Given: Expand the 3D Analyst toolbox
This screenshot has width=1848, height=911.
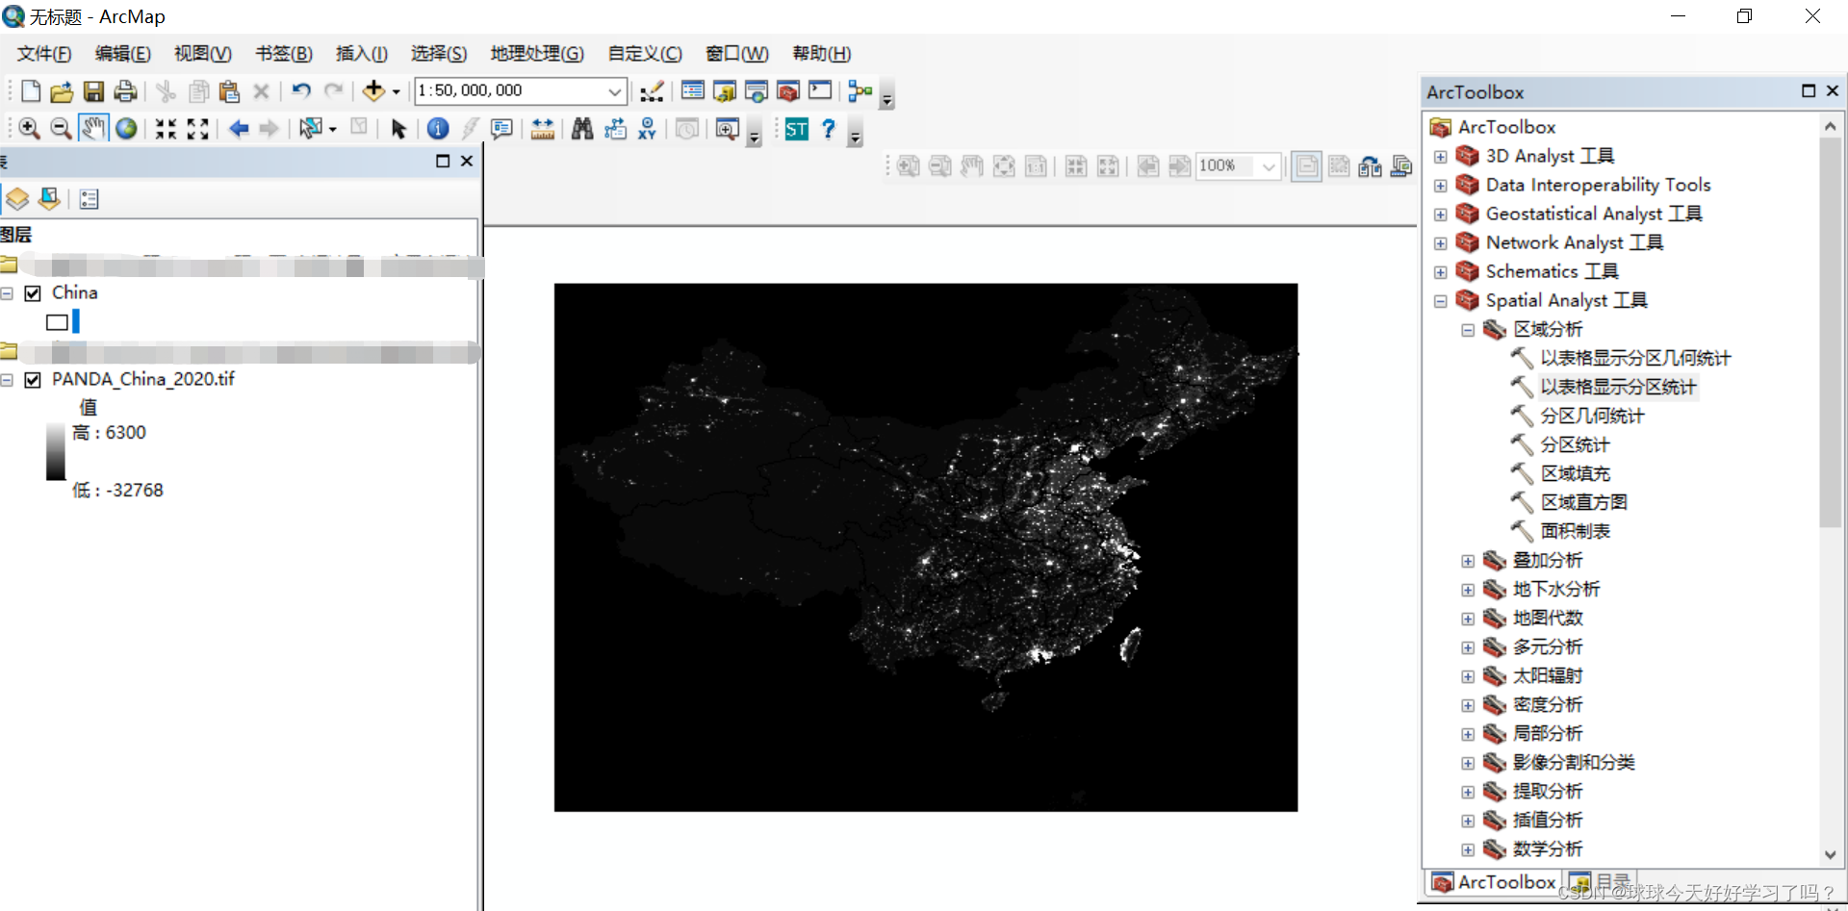Looking at the screenshot, I should click(x=1441, y=157).
